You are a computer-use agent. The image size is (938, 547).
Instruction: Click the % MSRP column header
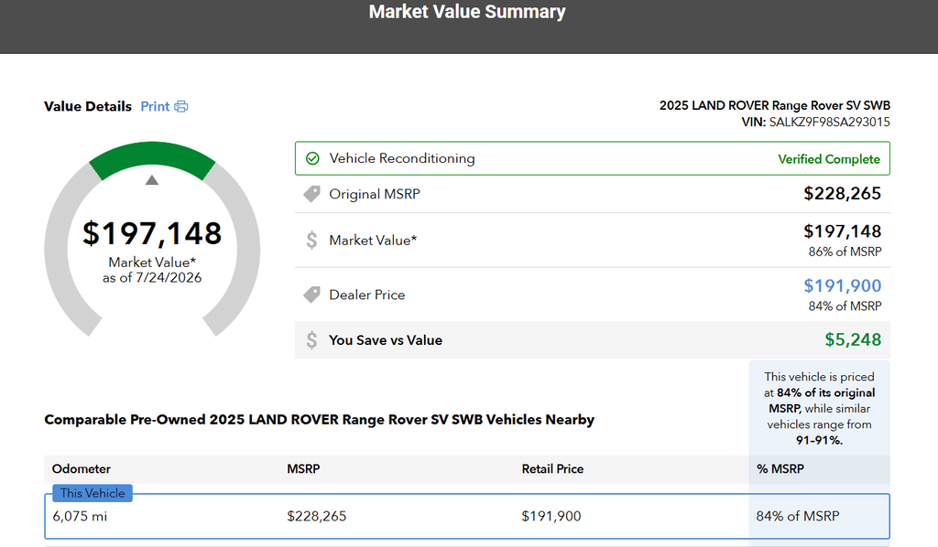tap(780, 468)
